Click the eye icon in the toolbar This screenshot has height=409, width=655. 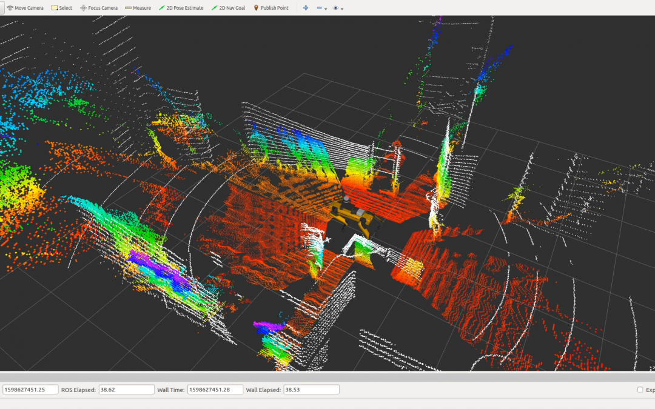pos(335,8)
